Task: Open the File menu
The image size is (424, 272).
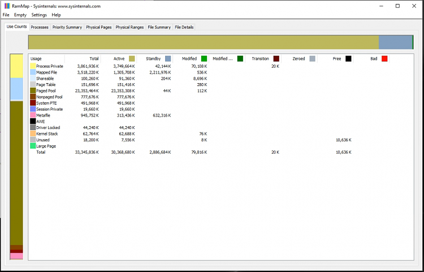Action: coord(6,15)
